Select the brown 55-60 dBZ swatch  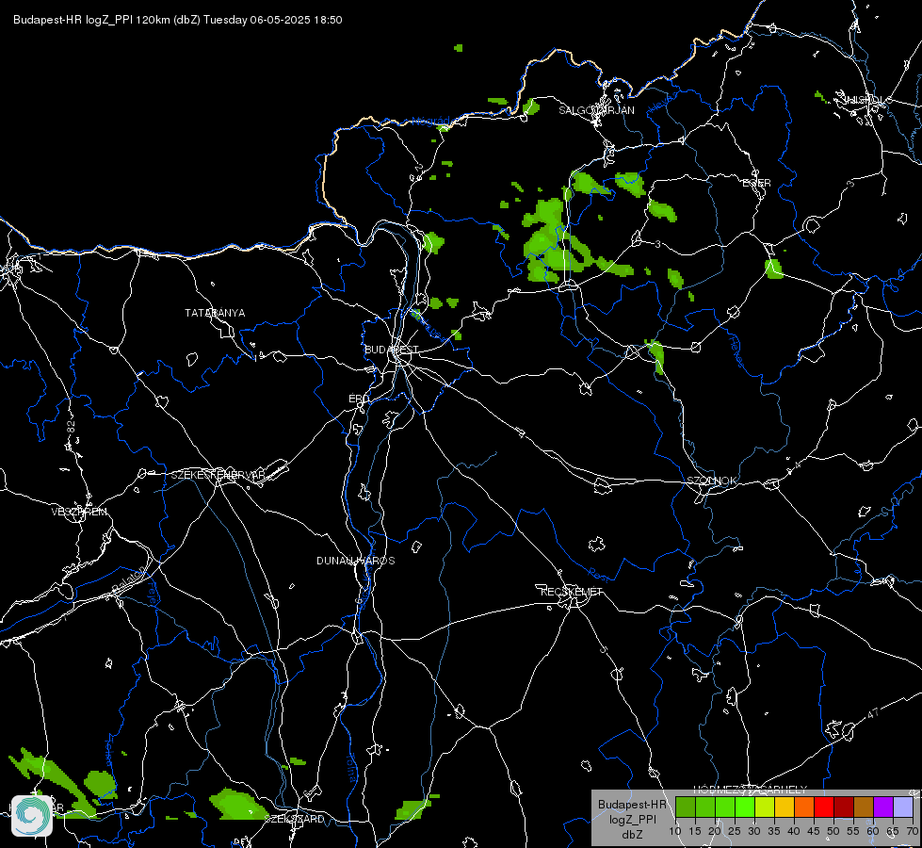pos(864,807)
